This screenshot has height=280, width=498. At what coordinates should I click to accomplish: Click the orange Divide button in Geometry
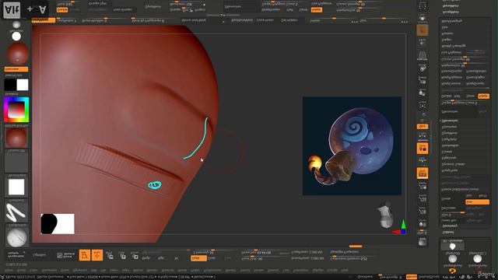(x=477, y=202)
